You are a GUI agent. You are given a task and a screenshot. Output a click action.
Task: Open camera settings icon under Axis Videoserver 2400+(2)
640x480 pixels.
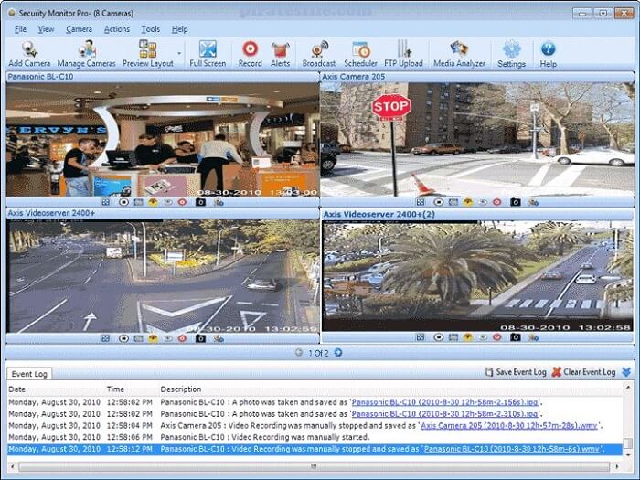click(533, 337)
